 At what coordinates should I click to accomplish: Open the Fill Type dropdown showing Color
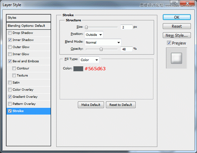click(x=89, y=60)
